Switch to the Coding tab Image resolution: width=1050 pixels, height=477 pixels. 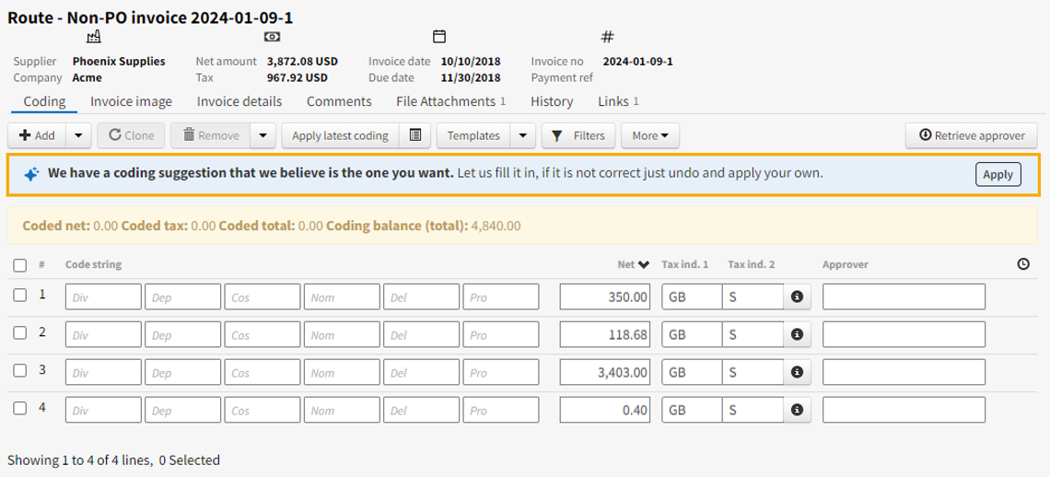click(44, 101)
